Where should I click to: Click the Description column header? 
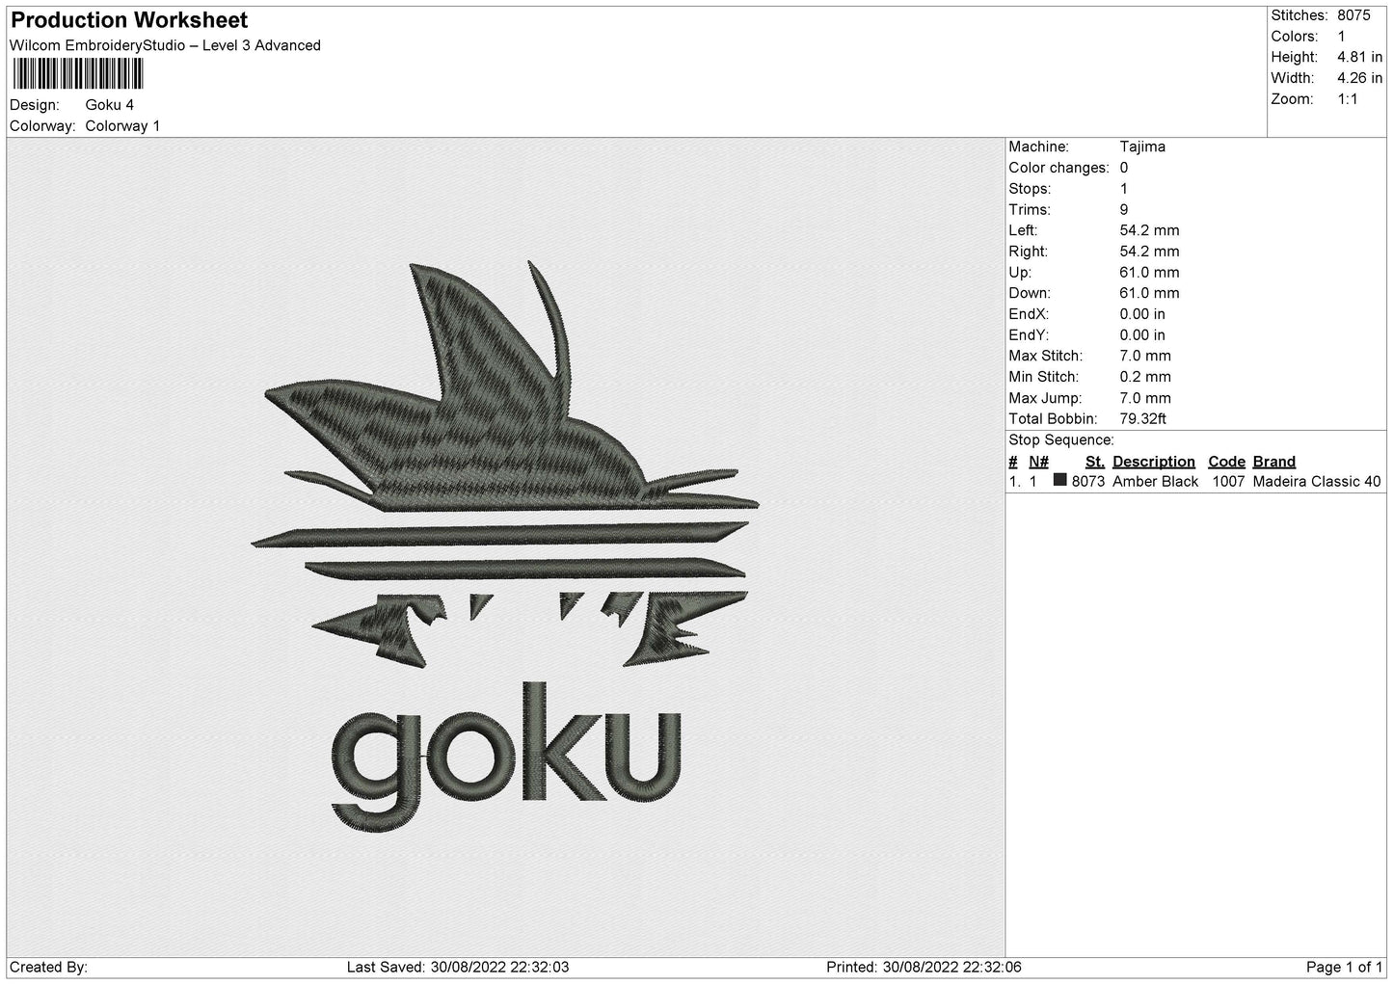[1154, 462]
